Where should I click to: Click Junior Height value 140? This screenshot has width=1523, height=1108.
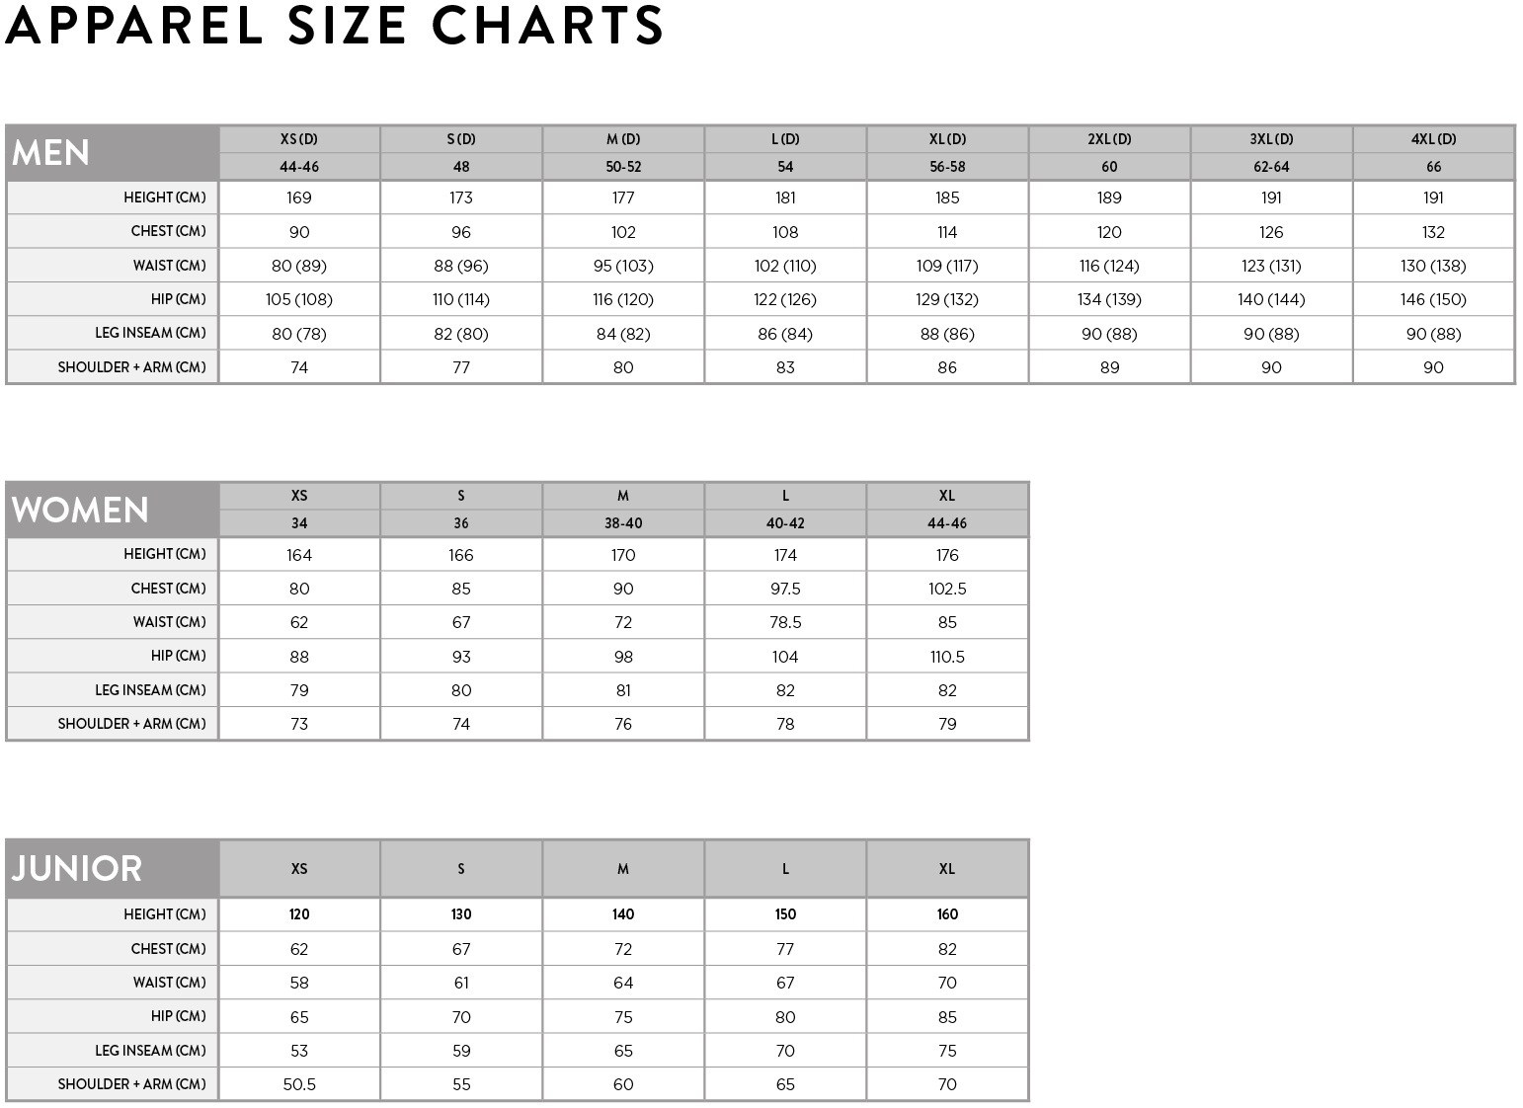[623, 914]
